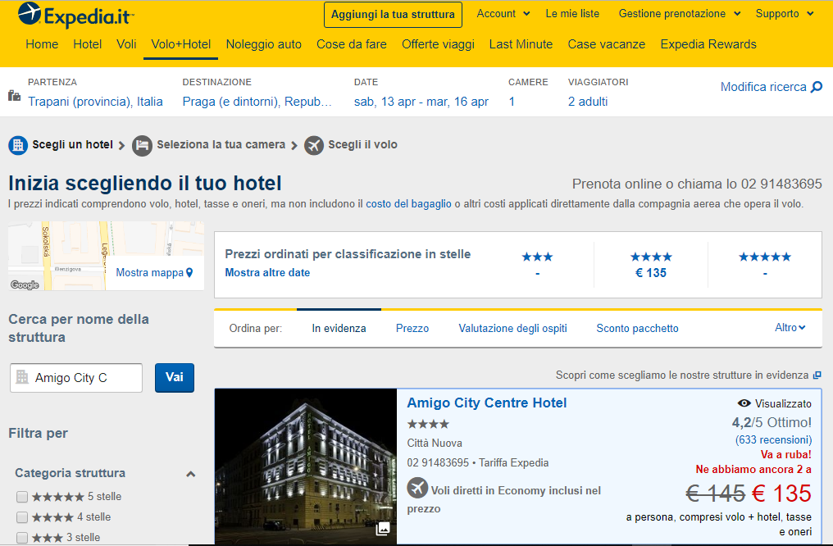Click dates sab, 13 apr - mar, 16 apr
Screen dimensions: 833x546
click(x=421, y=102)
